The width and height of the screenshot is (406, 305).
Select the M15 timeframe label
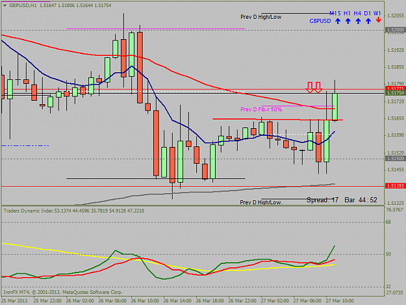pyautogui.click(x=335, y=13)
